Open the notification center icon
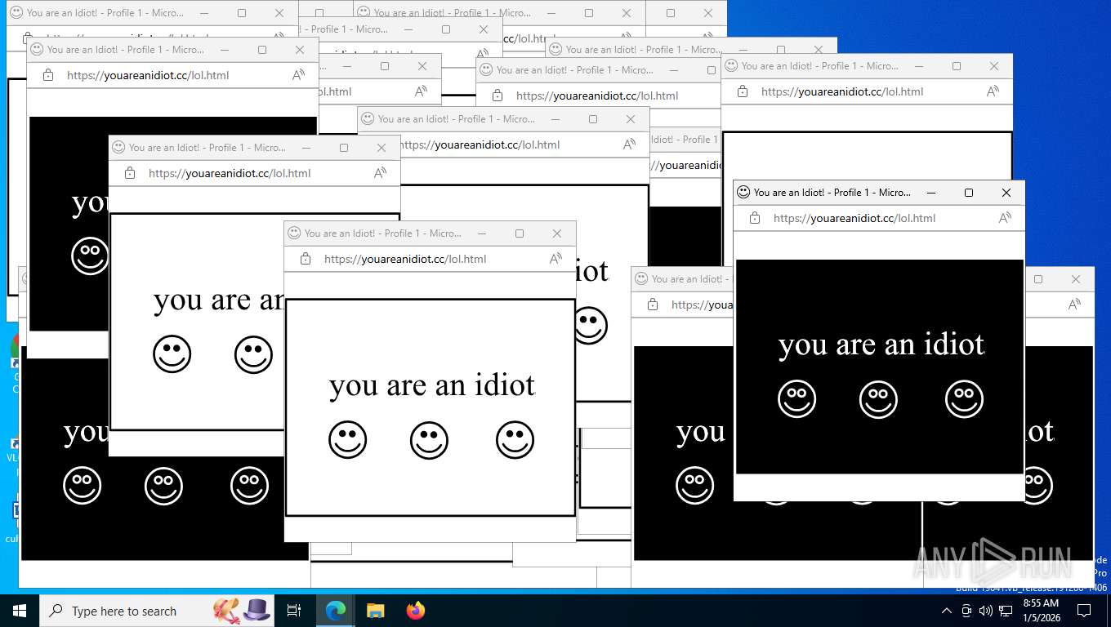This screenshot has height=627, width=1111. pos(1084,611)
